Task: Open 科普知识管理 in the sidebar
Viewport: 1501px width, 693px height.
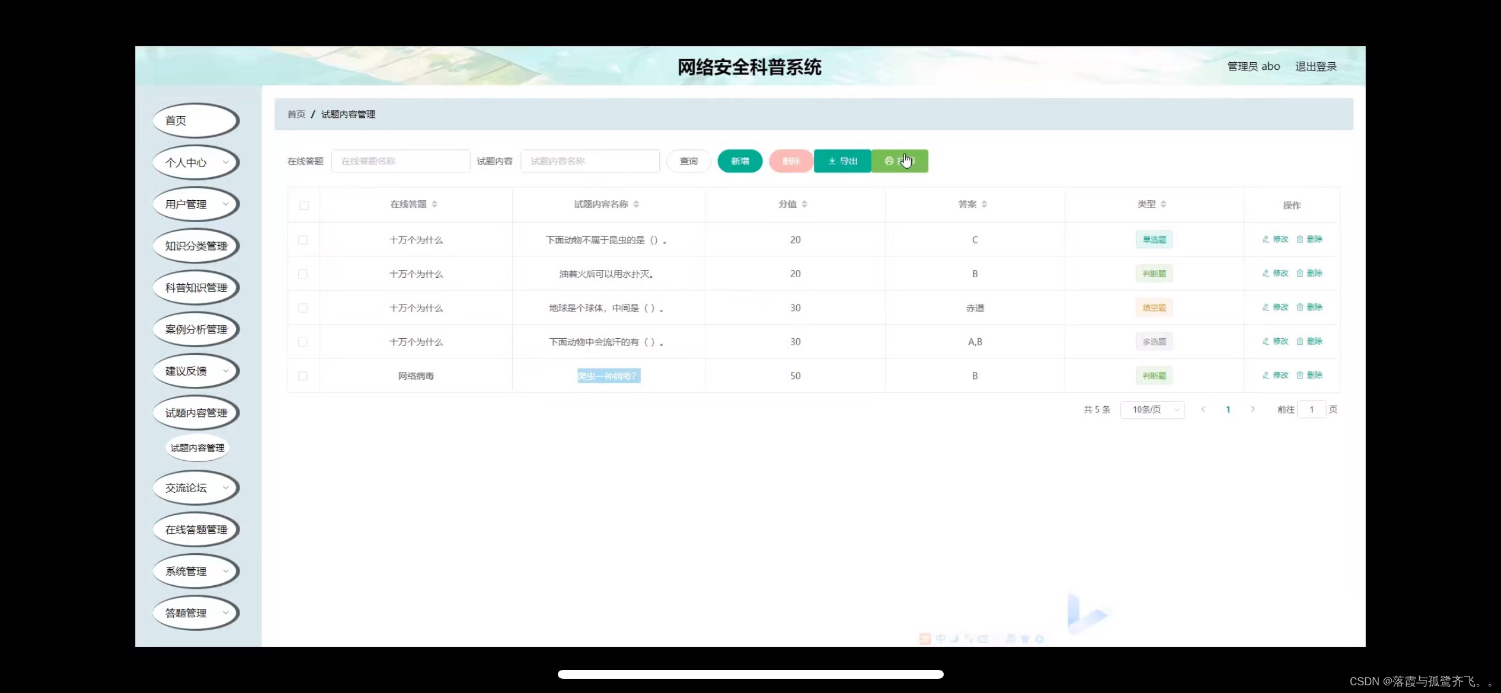Action: pos(196,288)
